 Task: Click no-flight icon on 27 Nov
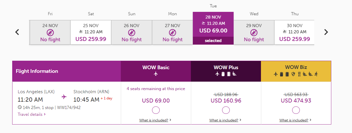point(172,32)
